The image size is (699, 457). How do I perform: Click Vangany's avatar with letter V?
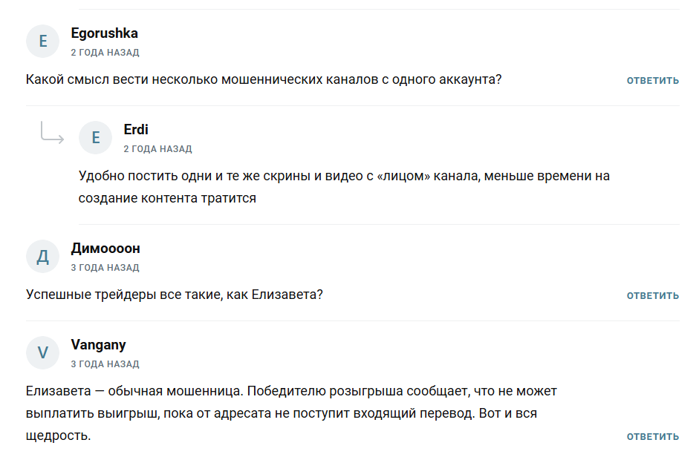42,352
